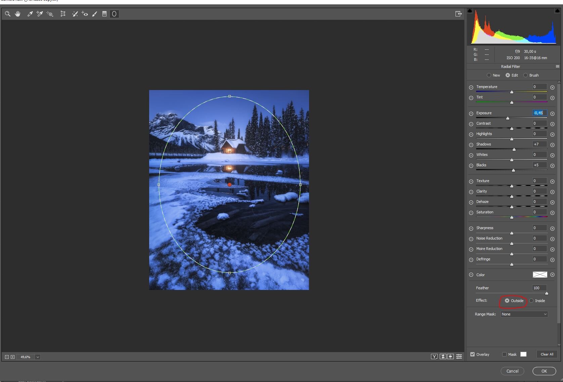
Task: Click the adjustments panel scrollbar down arrow
Action: (x=559, y=344)
